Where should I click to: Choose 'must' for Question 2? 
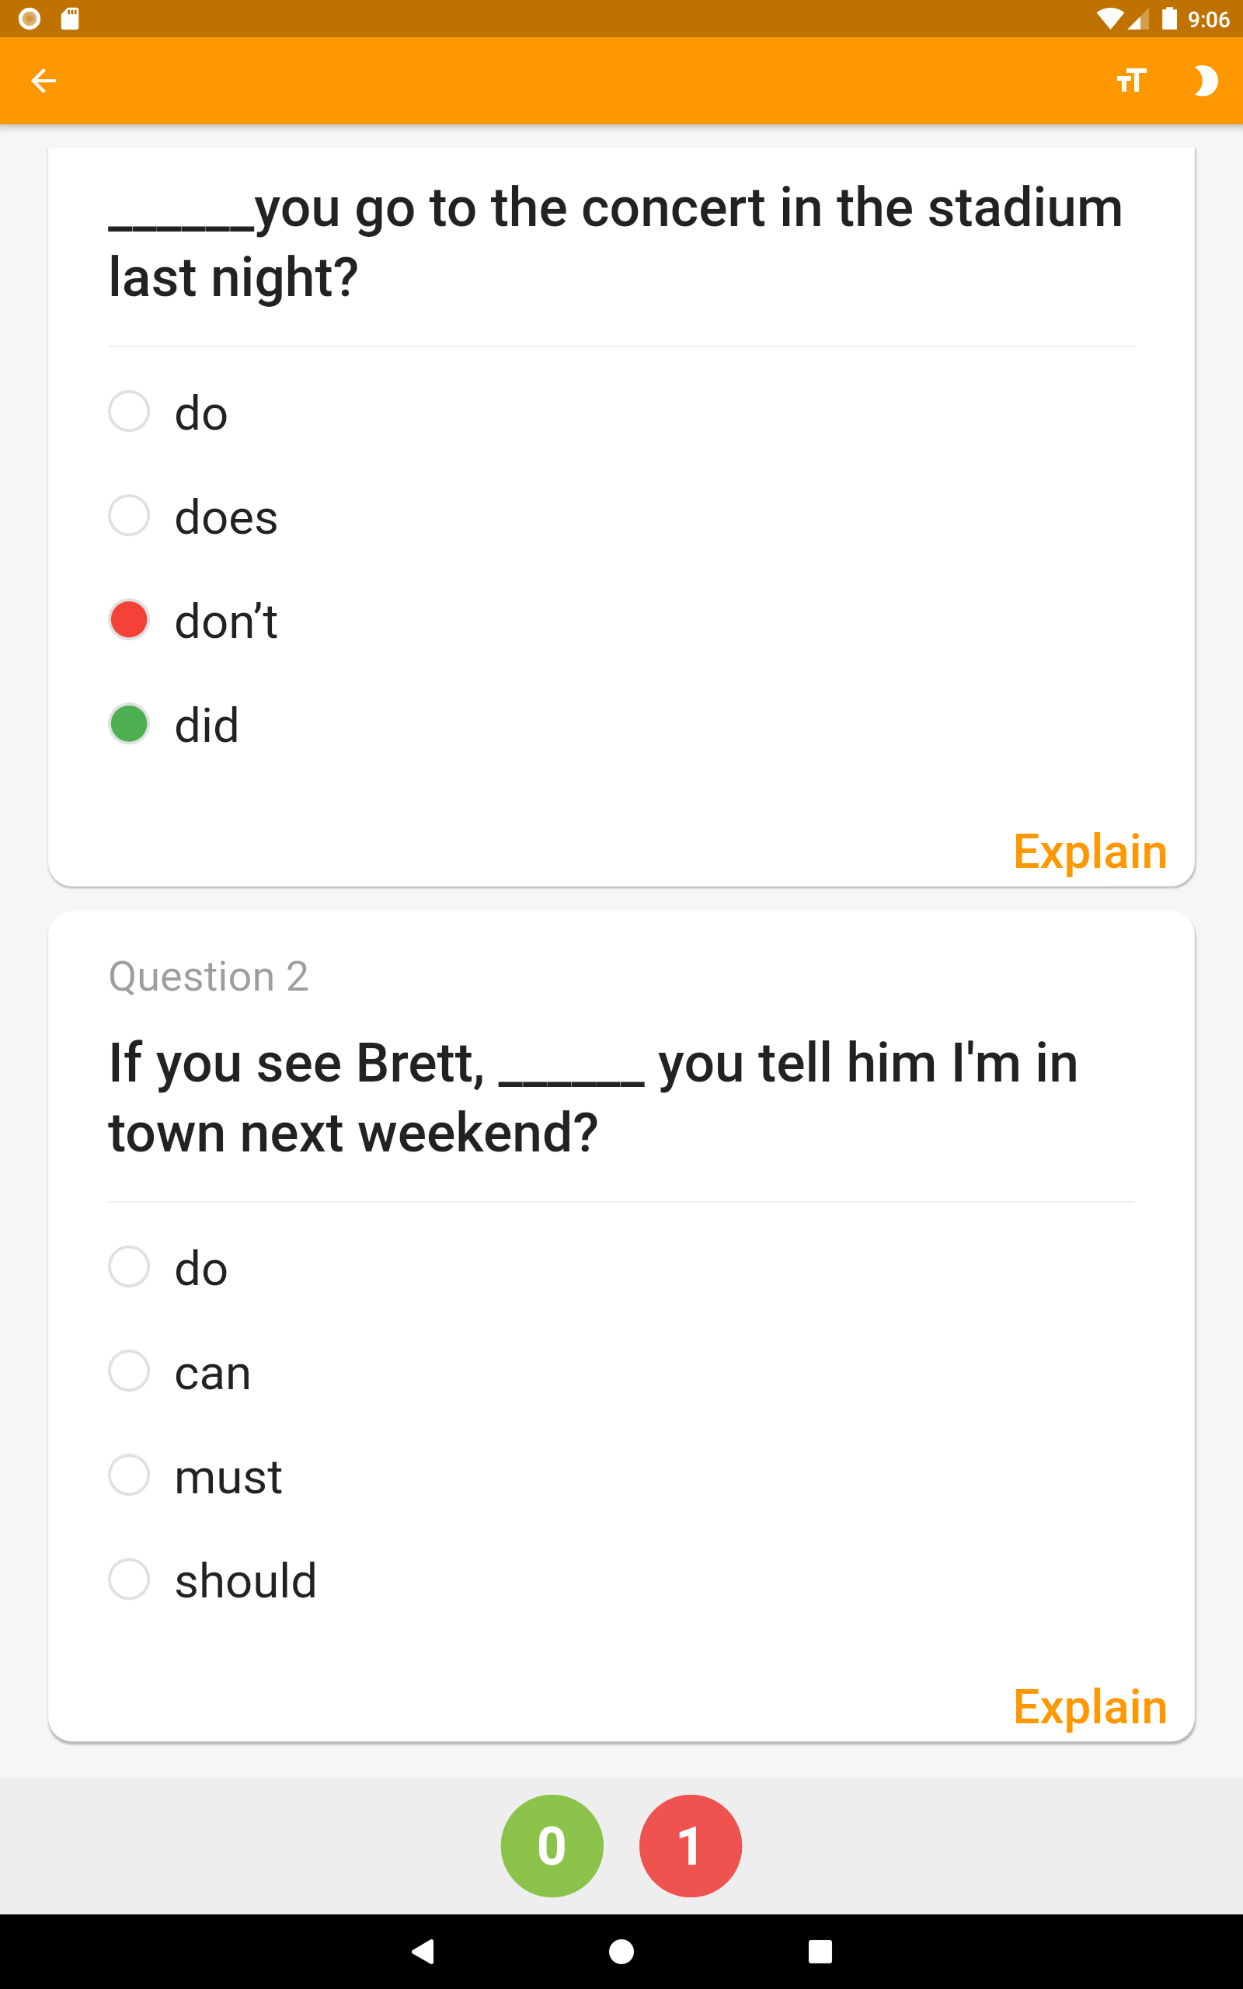click(x=129, y=1475)
